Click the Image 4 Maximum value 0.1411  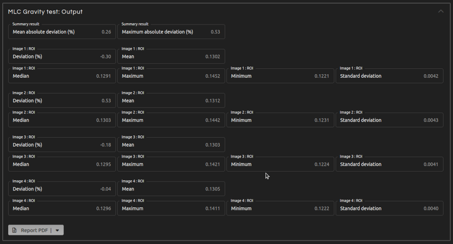click(x=212, y=209)
